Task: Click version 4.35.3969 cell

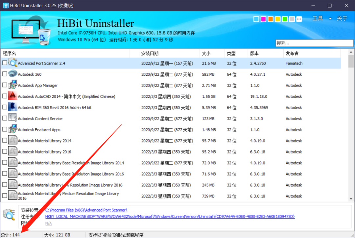Action: [259, 107]
